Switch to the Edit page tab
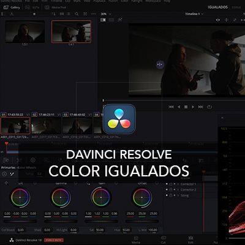This screenshot has height=245, width=245. tap(190, 240)
